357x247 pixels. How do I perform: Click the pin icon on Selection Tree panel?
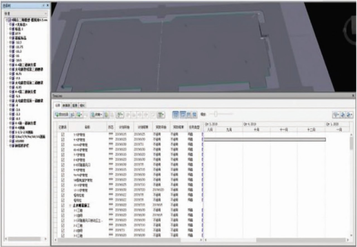(43, 5)
